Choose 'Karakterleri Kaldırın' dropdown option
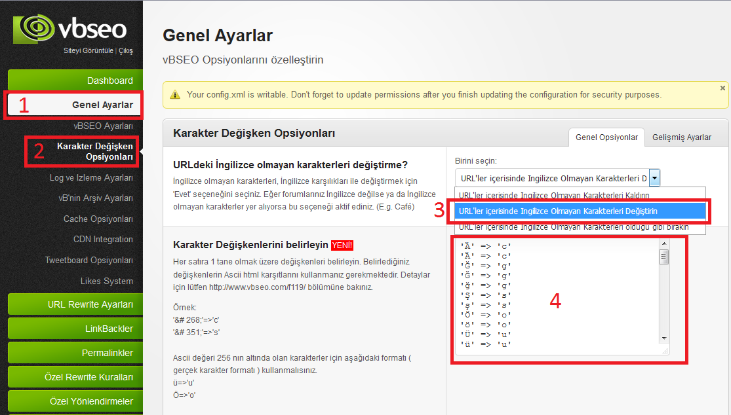The width and height of the screenshot is (731, 415). [580, 194]
